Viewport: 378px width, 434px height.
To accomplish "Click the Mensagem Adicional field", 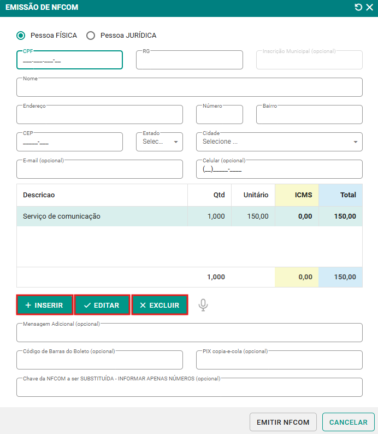I will [190, 333].
